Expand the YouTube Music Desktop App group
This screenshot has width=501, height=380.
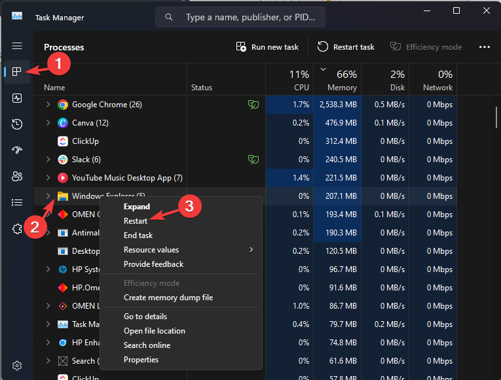[x=48, y=178]
